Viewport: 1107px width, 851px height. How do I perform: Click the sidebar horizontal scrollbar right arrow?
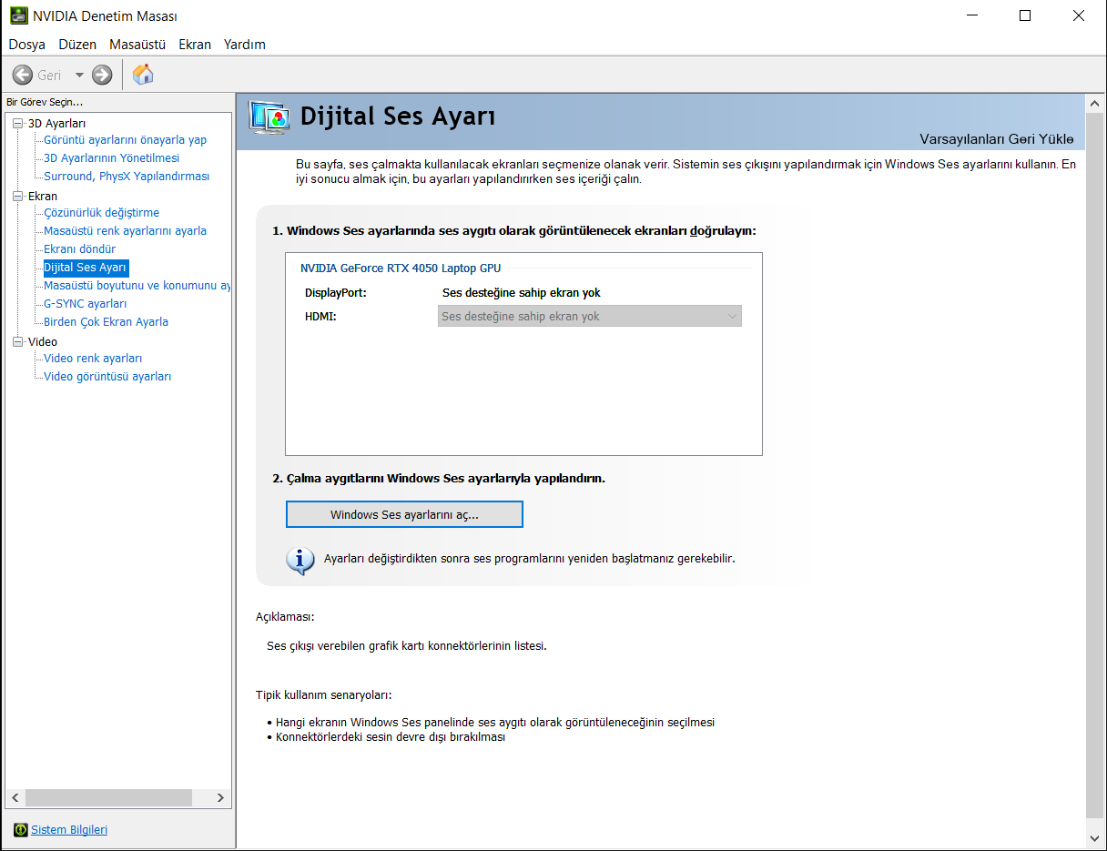click(220, 798)
